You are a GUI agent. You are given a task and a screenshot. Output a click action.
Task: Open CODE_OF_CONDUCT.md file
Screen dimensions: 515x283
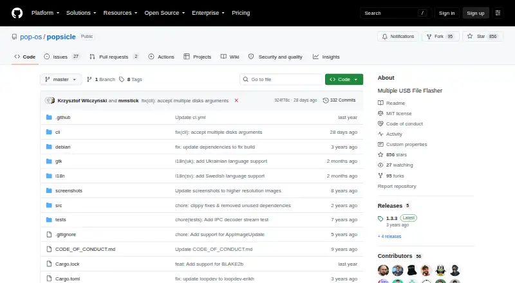point(85,249)
